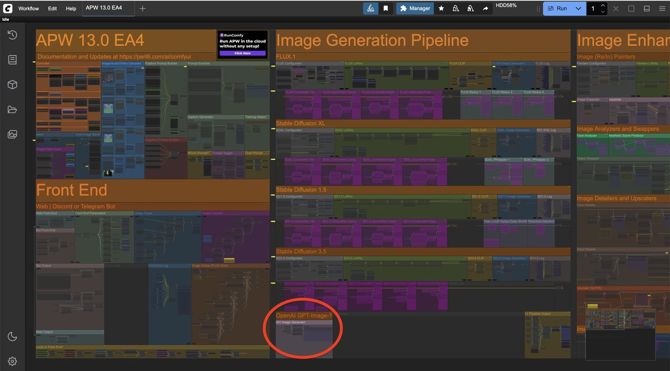
Task: Open the node library list sidebar icon
Action: point(12,60)
